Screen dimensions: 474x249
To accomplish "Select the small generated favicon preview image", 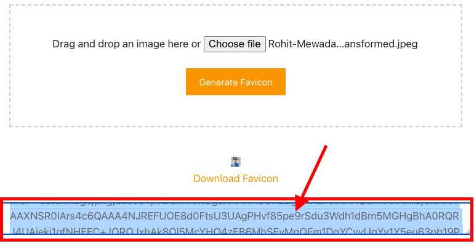I will pyautogui.click(x=236, y=162).
